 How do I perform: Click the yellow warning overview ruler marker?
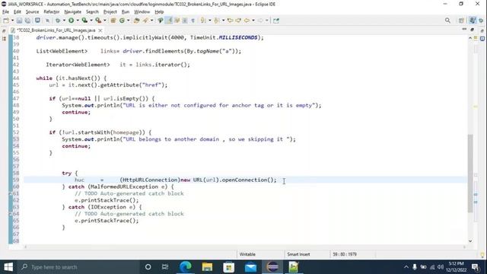[x=476, y=107]
